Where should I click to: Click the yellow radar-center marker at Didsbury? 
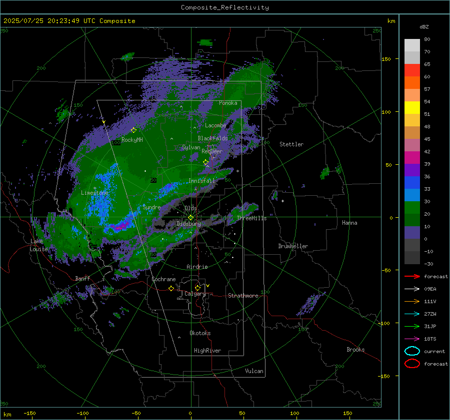pyautogui.click(x=190, y=218)
